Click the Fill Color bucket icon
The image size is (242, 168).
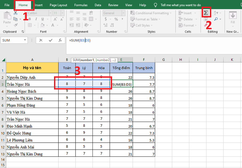click(42, 25)
